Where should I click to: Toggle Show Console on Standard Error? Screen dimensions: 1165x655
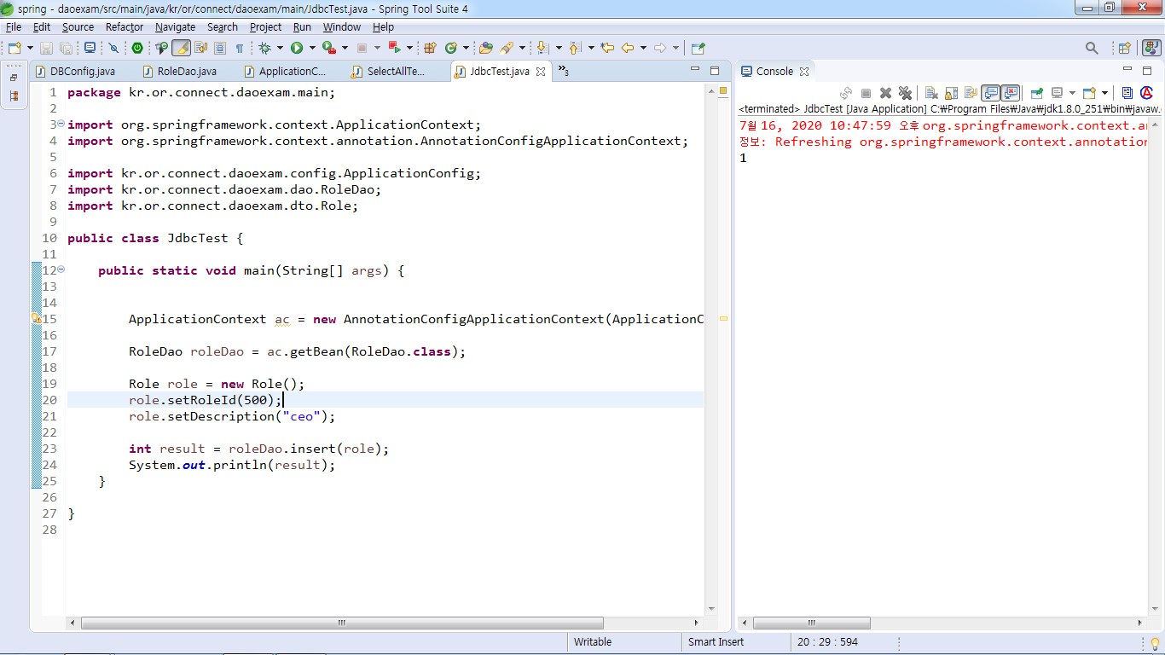point(1011,93)
